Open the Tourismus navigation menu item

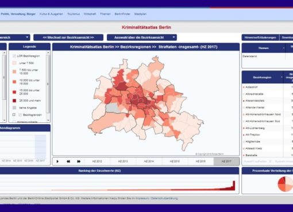click(74, 14)
